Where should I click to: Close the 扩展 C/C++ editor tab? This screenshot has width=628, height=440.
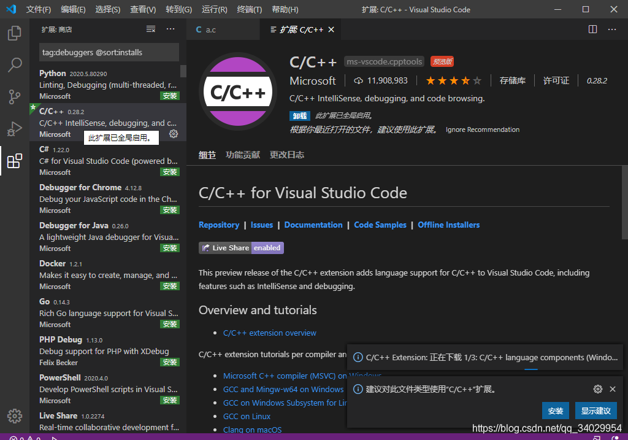pos(331,29)
